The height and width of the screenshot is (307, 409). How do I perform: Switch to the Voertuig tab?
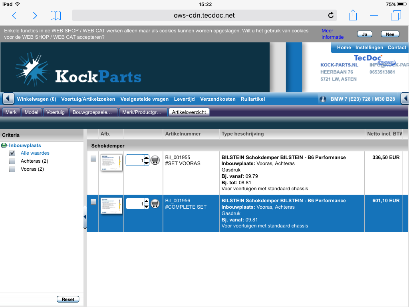[55, 112]
